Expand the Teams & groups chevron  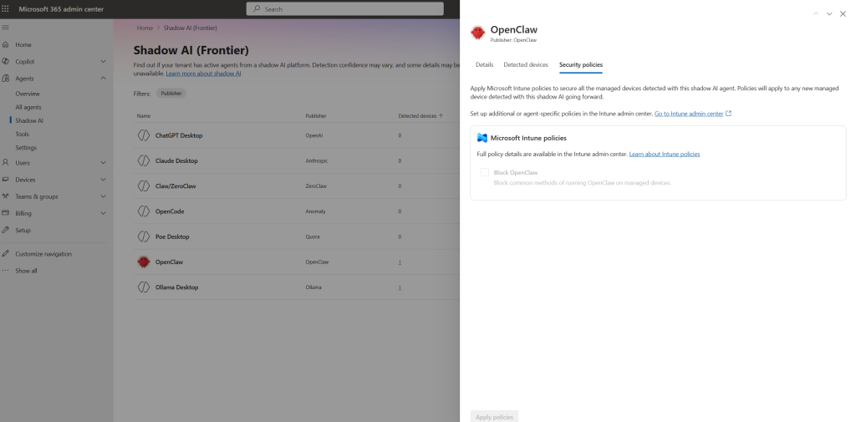coord(103,196)
